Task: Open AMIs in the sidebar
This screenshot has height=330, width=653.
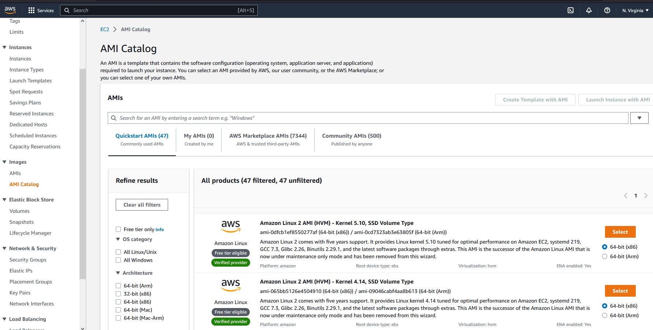Action: tap(15, 173)
